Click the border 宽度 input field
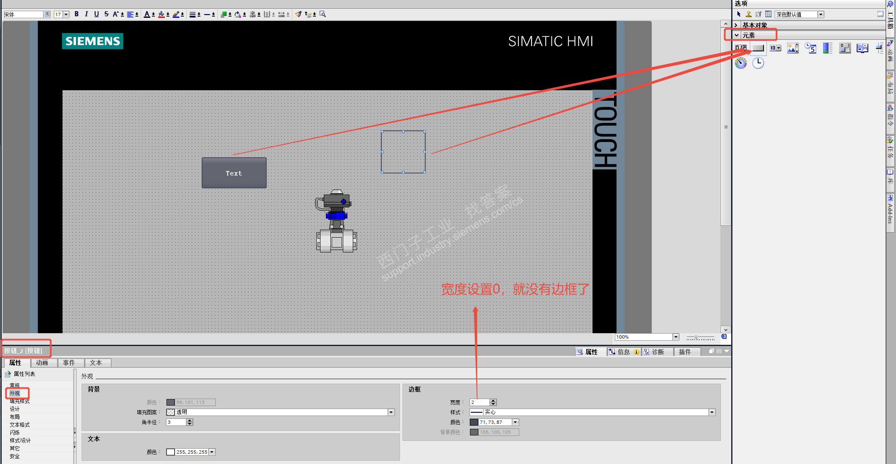The height and width of the screenshot is (464, 896). click(479, 402)
